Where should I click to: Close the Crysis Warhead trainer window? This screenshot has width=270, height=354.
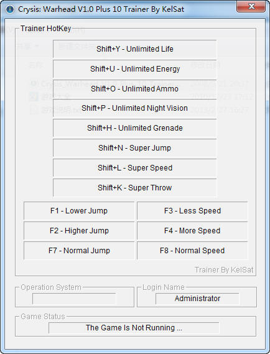click(x=251, y=6)
